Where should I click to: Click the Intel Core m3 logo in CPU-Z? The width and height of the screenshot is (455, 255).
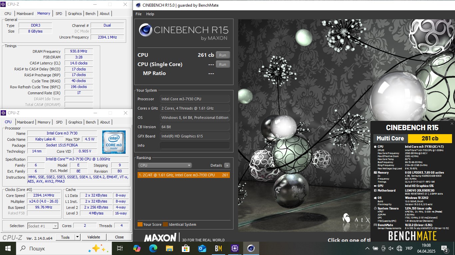click(114, 142)
